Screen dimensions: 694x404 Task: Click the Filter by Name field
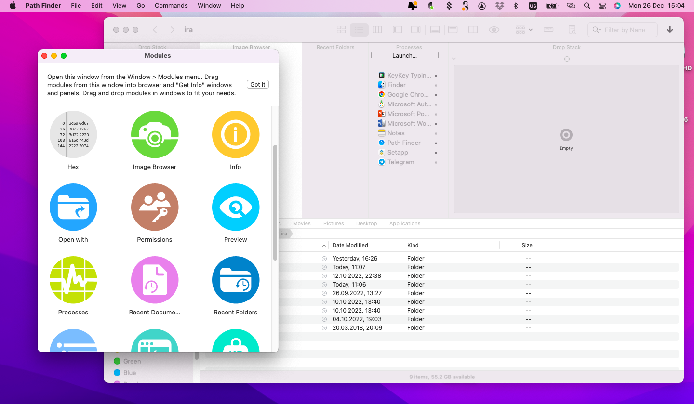[623, 30]
